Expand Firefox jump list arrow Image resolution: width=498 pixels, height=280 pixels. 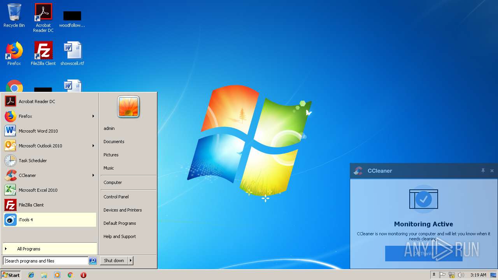[93, 116]
